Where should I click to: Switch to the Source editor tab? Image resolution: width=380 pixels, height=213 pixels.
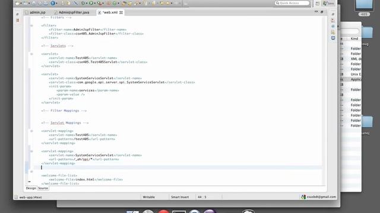coord(43,188)
